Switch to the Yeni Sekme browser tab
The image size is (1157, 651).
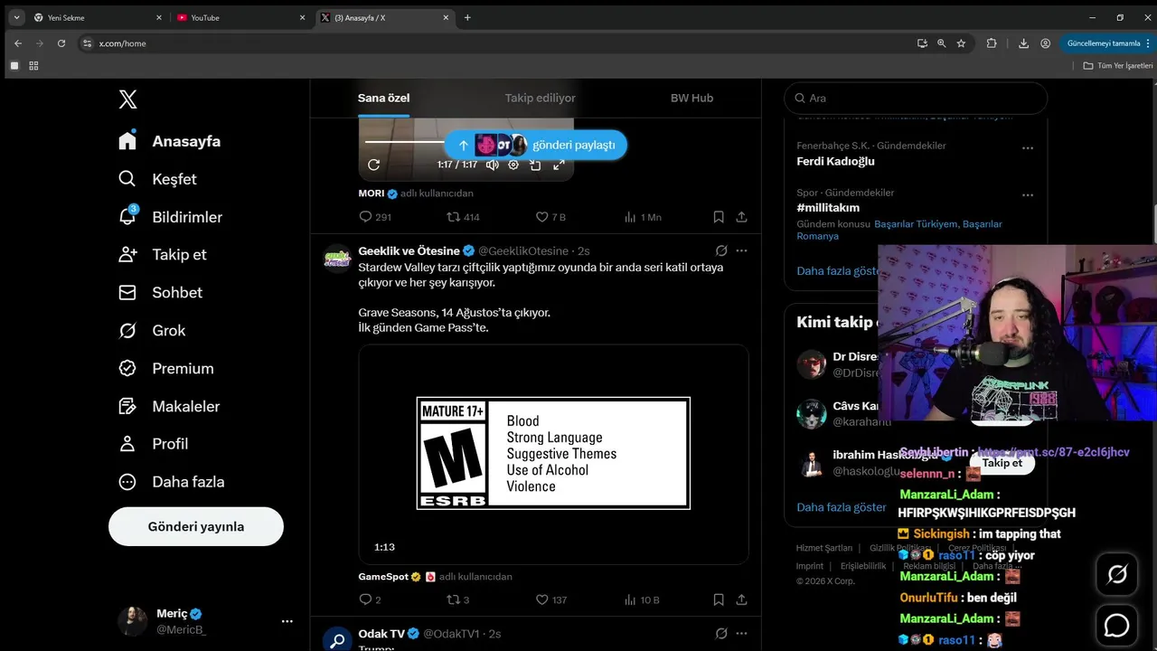97,17
